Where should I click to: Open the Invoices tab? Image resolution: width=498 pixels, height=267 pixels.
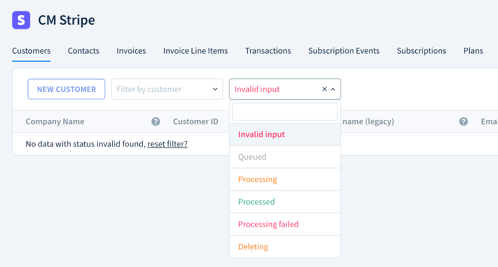click(131, 51)
